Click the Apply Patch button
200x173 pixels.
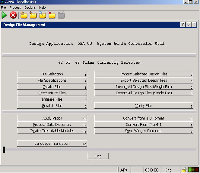pos(52,118)
